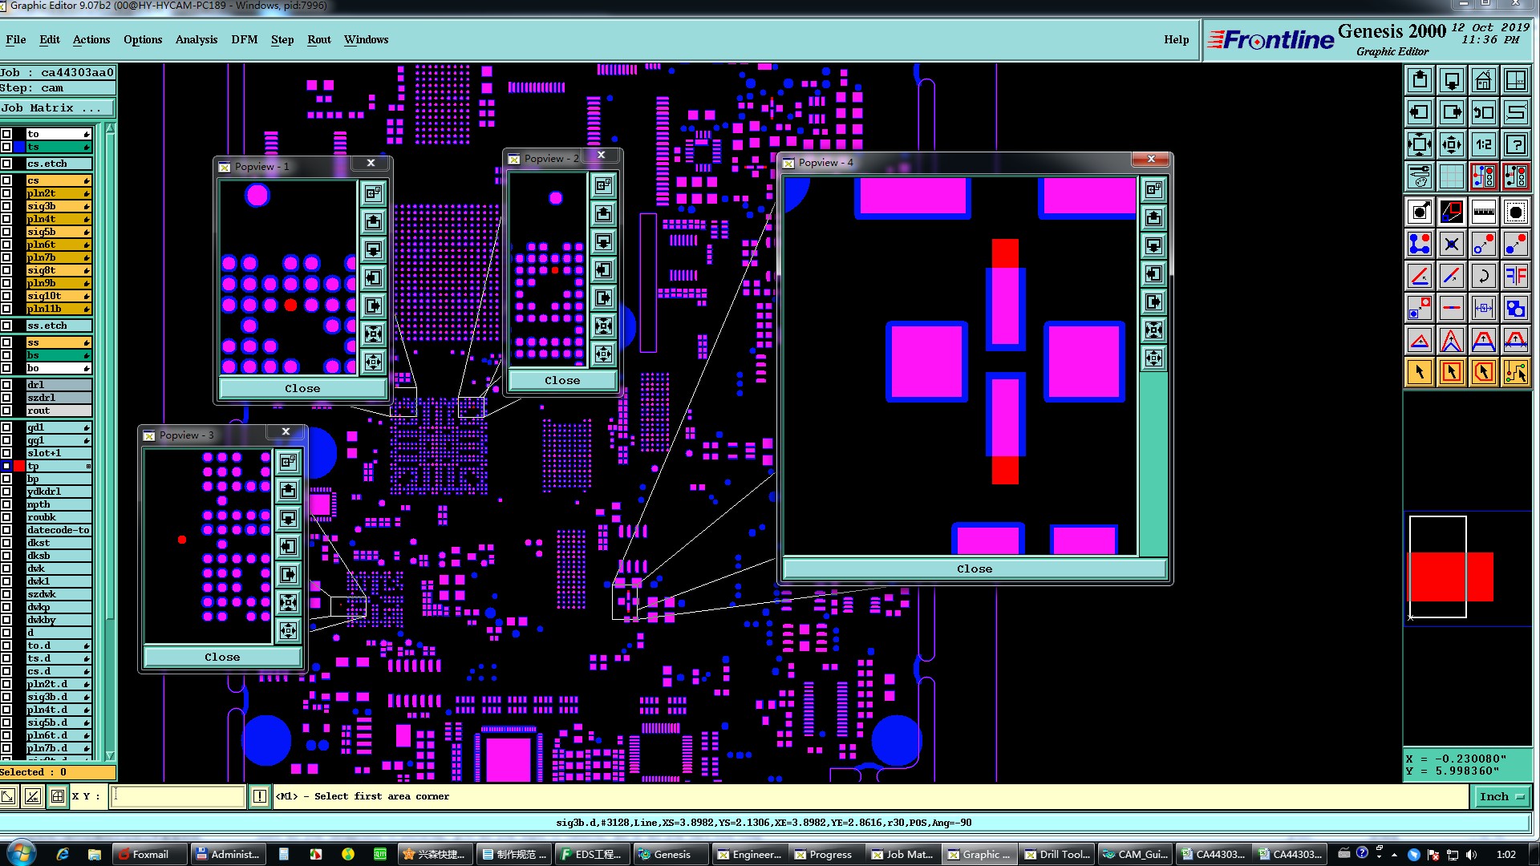Click the wrench and palette settings icon
Image resolution: width=1540 pixels, height=866 pixels.
click(1419, 176)
